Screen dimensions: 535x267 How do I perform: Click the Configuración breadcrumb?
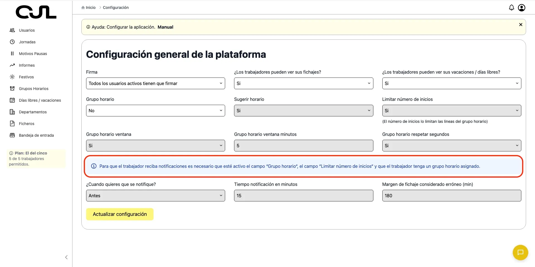point(116,8)
